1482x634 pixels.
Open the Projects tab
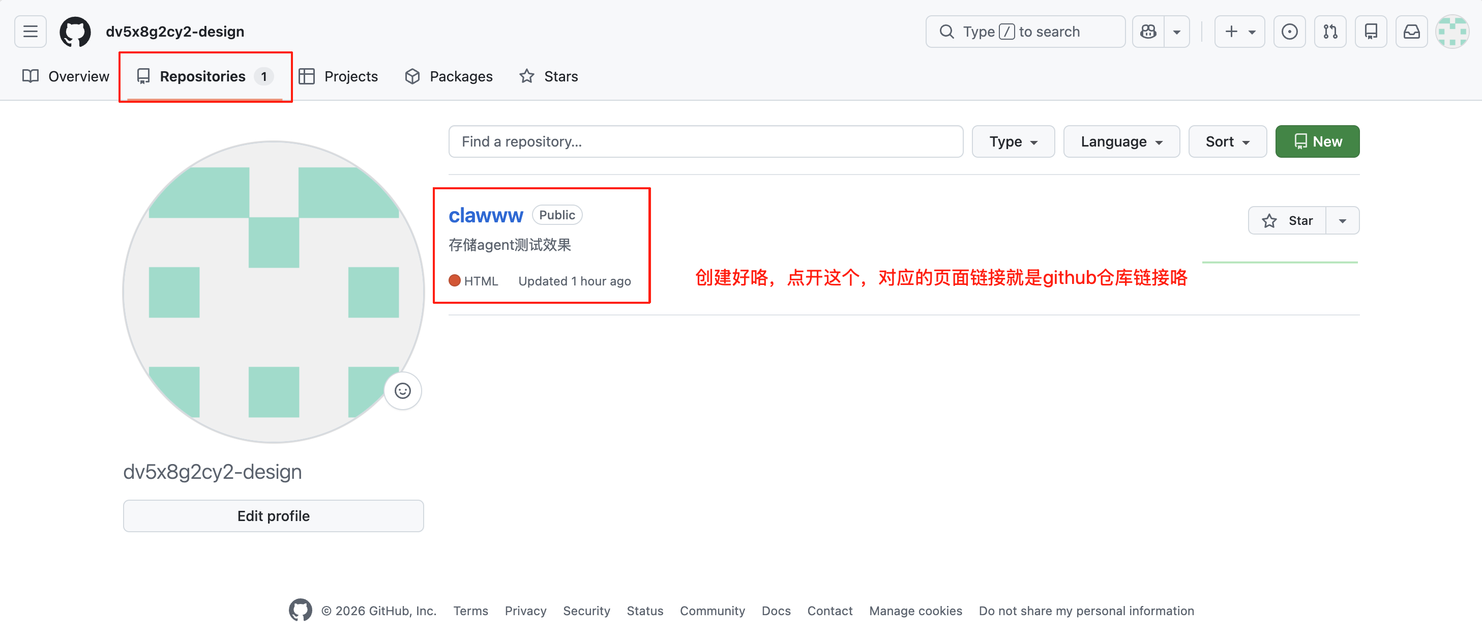tap(338, 77)
